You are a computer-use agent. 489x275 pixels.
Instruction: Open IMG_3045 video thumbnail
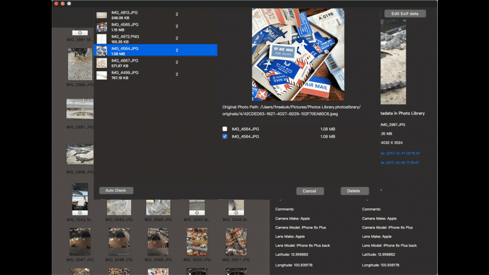pos(197,208)
